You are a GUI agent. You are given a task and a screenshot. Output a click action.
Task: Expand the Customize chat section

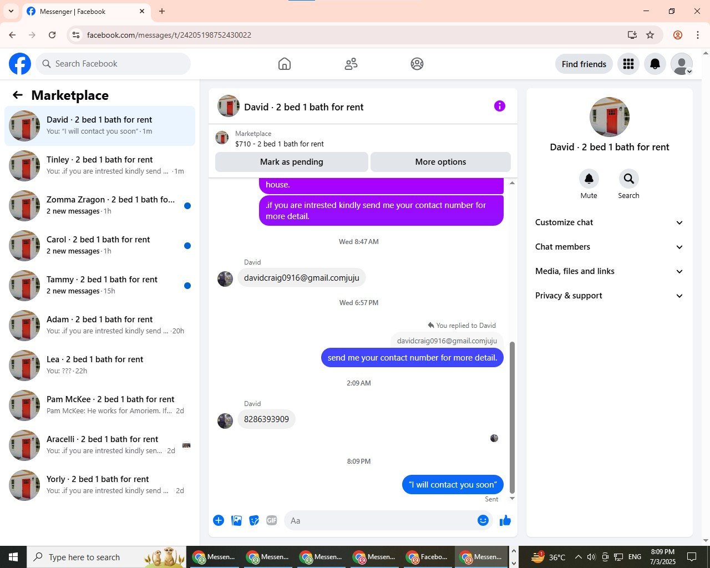(x=609, y=222)
